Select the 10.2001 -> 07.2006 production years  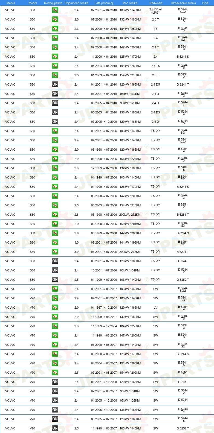pyautogui.click(x=104, y=270)
